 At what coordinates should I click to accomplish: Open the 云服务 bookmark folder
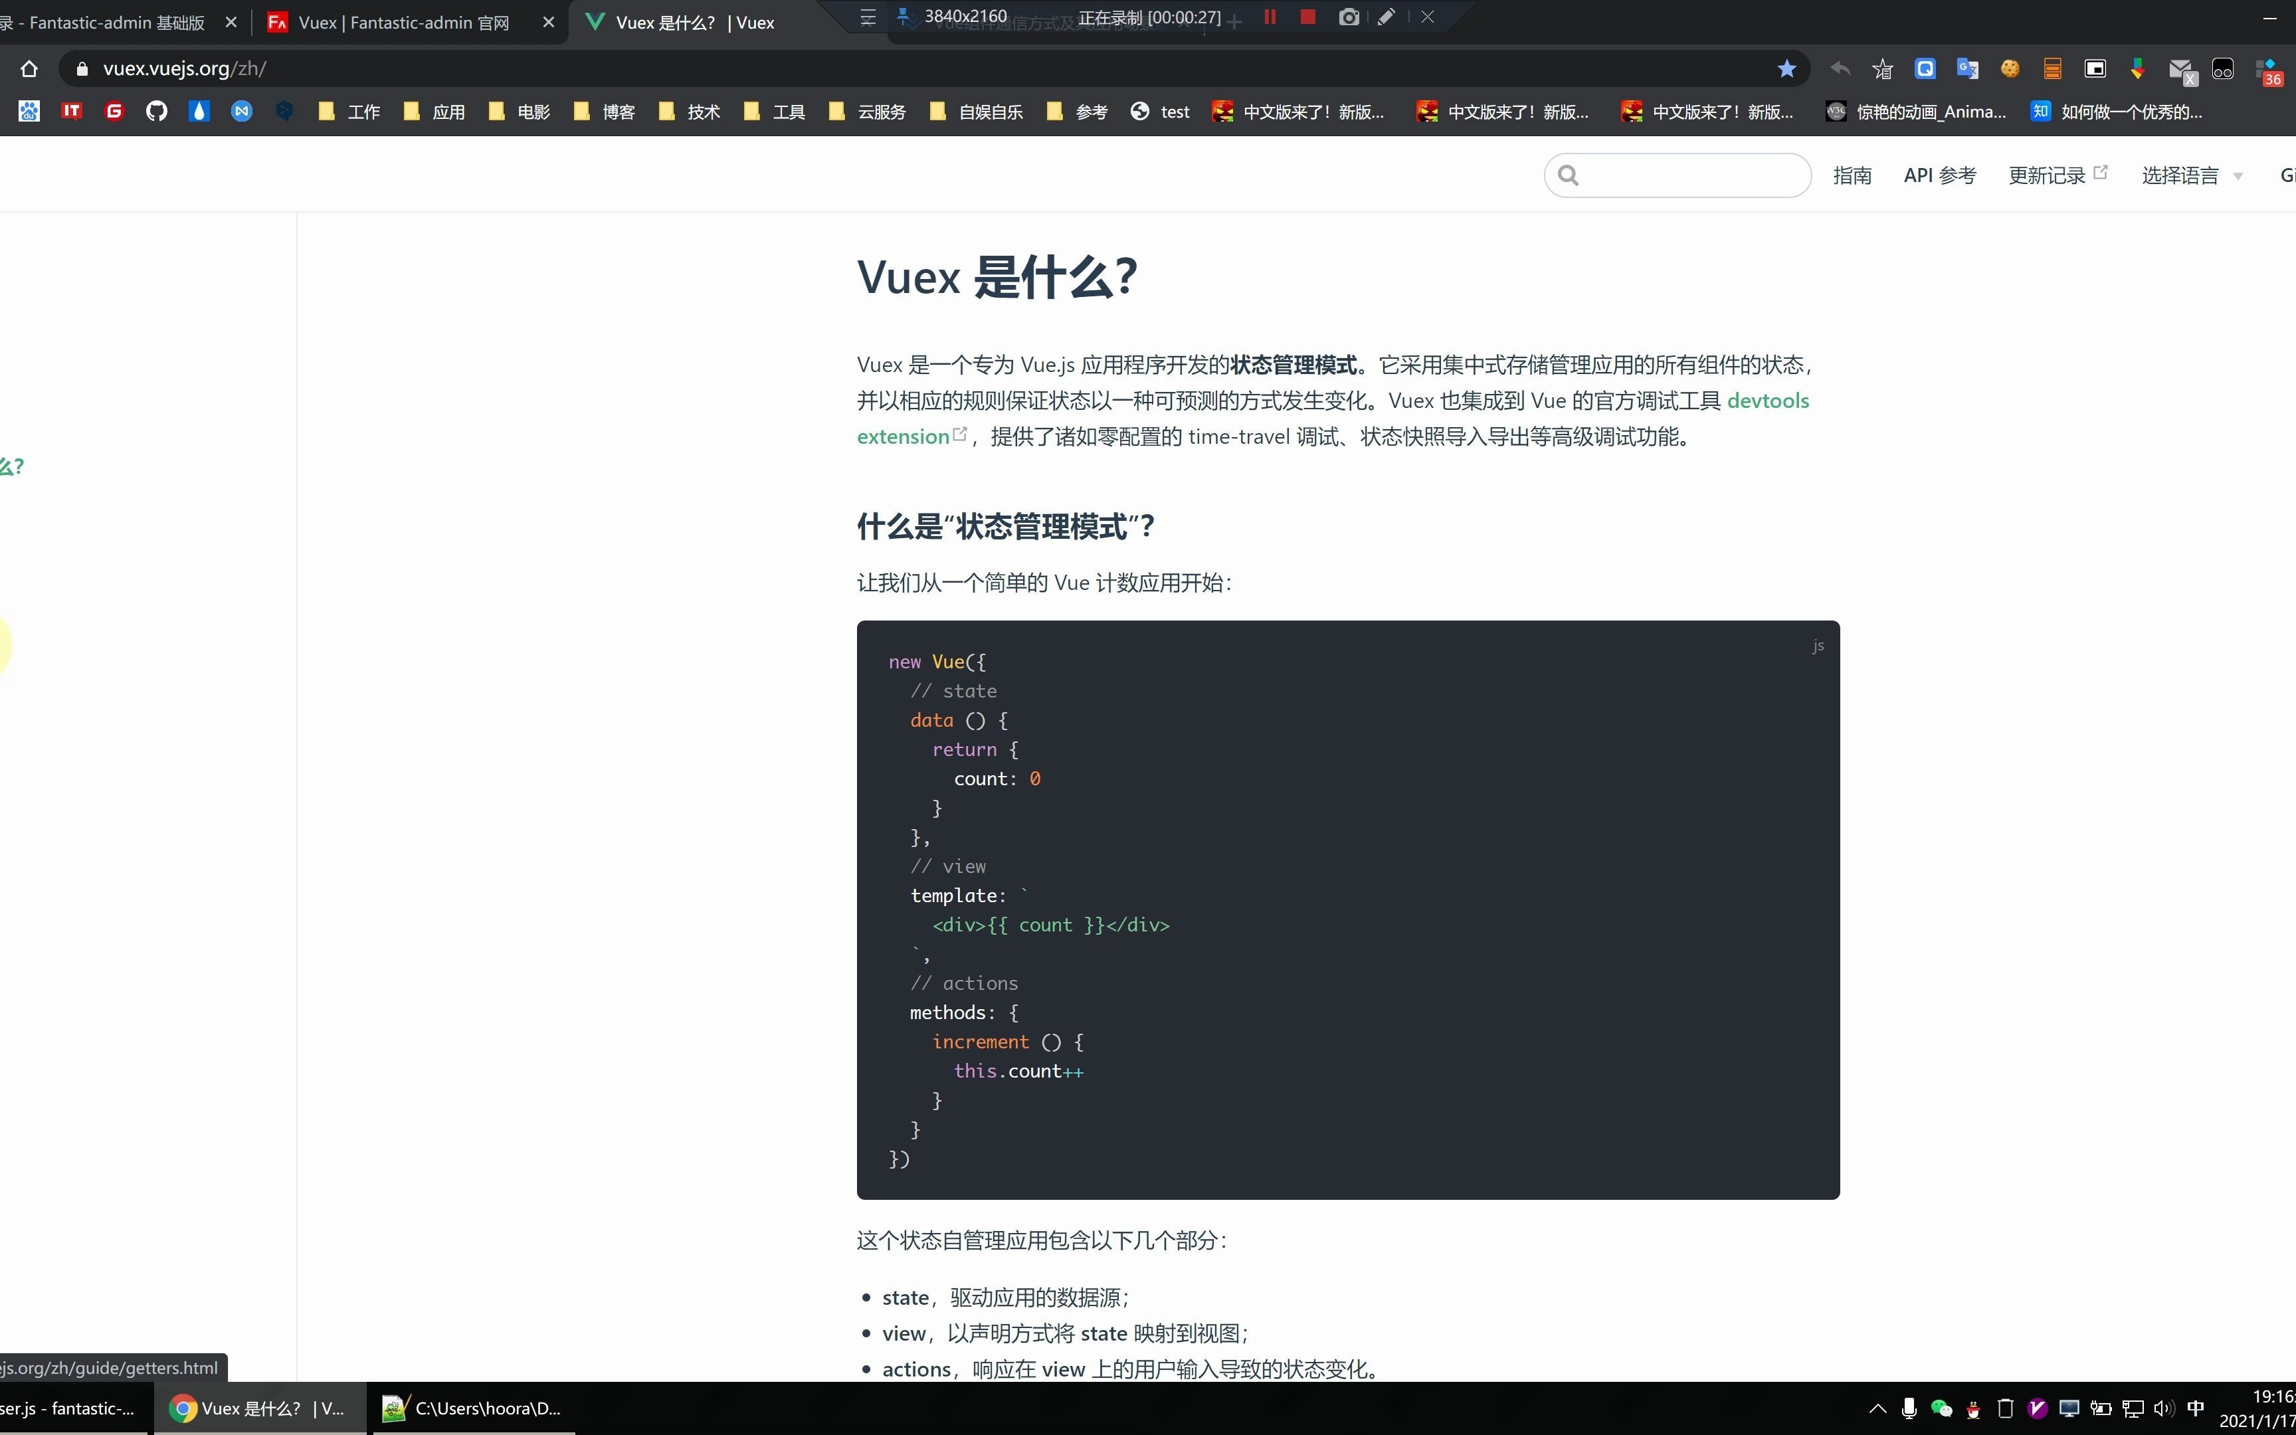(x=867, y=111)
